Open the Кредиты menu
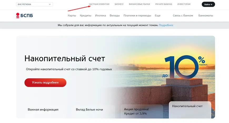Viewport: 229px width, 123px height. 86,16
